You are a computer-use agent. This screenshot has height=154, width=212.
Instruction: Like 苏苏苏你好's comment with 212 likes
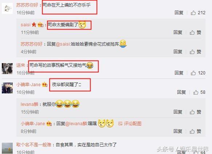(x=193, y=13)
